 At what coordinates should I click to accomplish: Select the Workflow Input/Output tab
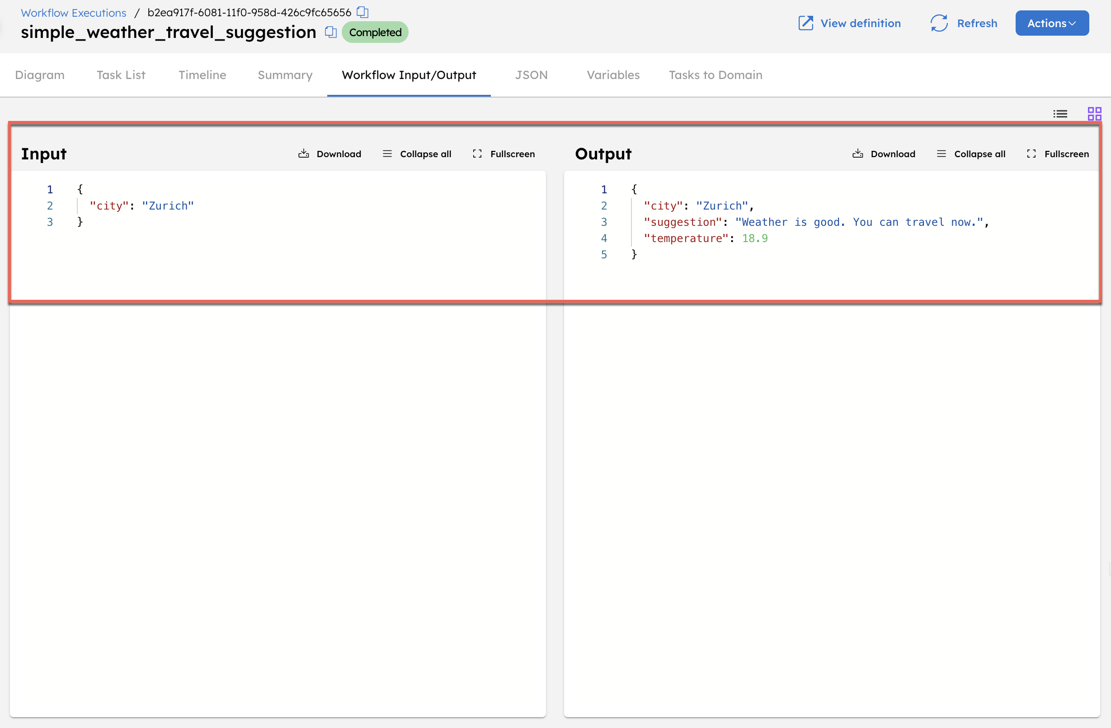(x=409, y=75)
